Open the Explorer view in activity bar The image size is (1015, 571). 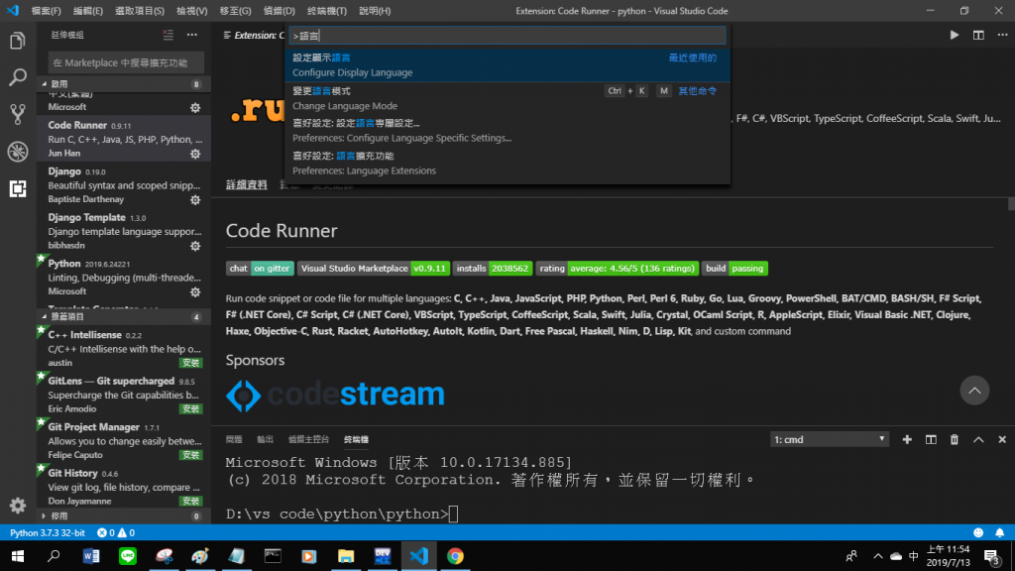pyautogui.click(x=18, y=41)
